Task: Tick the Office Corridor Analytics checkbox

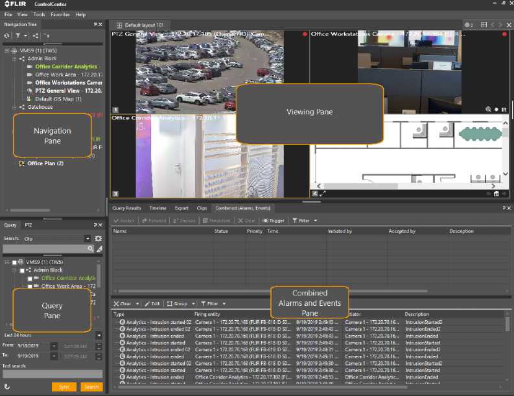Action: 30,278
